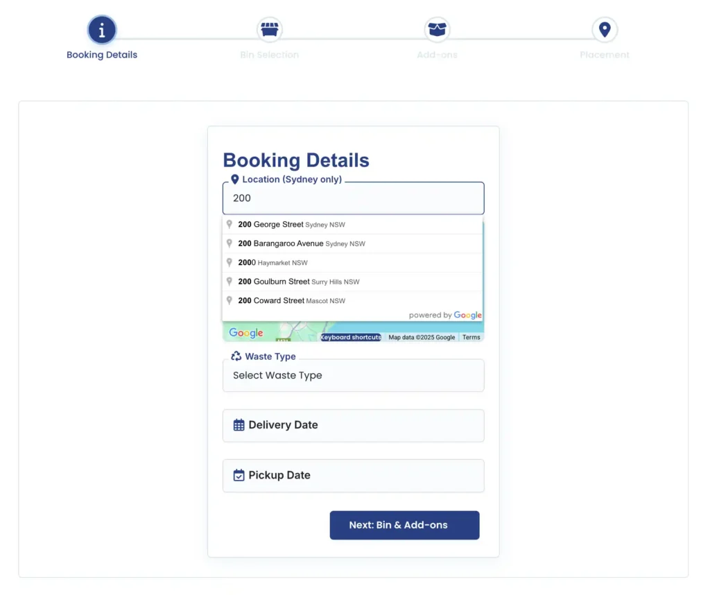Image resolution: width=710 pixels, height=595 pixels.
Task: Open the map Terms link
Action: pyautogui.click(x=471, y=337)
